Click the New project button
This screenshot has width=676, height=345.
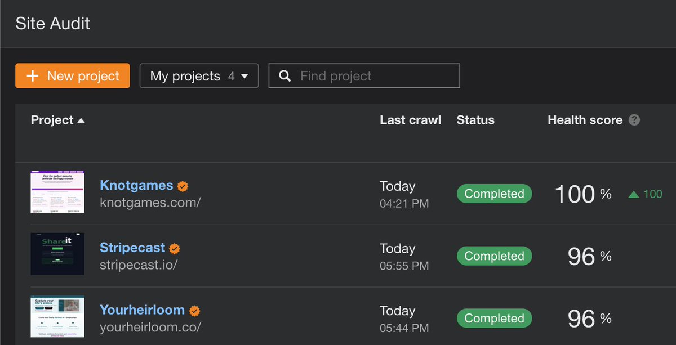[x=73, y=76]
